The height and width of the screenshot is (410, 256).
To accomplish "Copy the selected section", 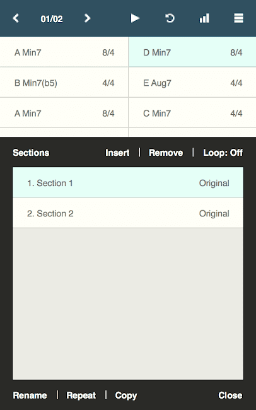I will 125,395.
